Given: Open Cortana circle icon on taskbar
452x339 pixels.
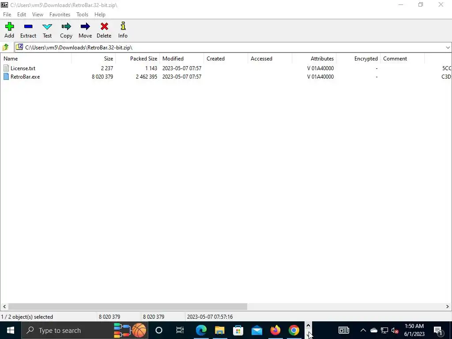Looking at the screenshot, I should [159, 330].
